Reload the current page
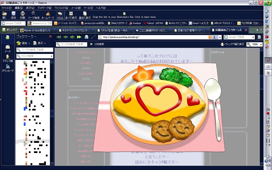Image resolution: width=272 pixels, height=170 pixels. pos(86,37)
